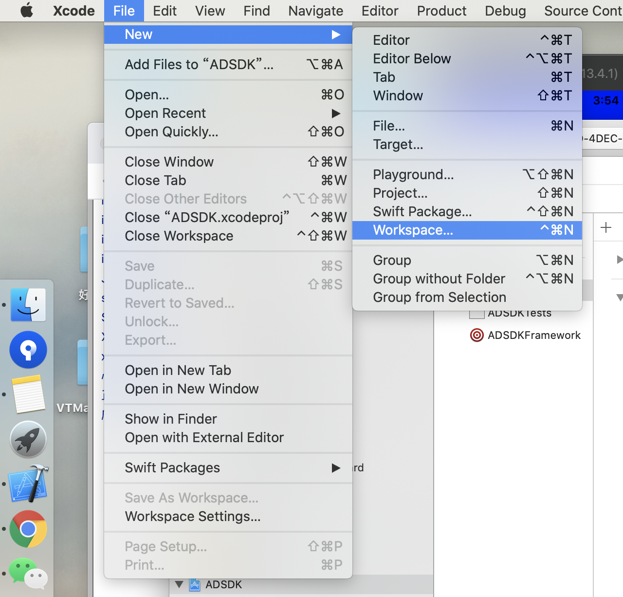Image resolution: width=623 pixels, height=597 pixels.
Task: Open Workspace Settings…
Action: click(x=228, y=517)
